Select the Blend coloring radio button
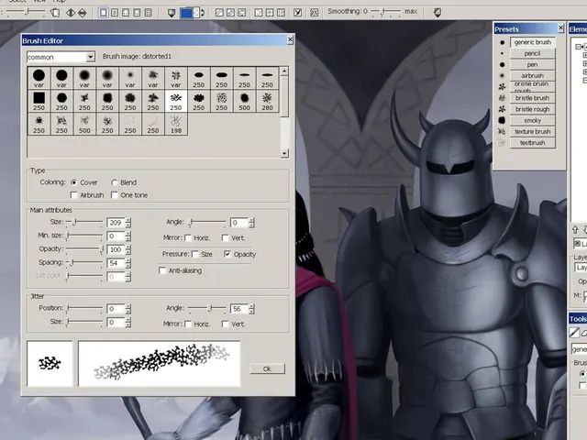The height and width of the screenshot is (440, 587). pyautogui.click(x=115, y=182)
